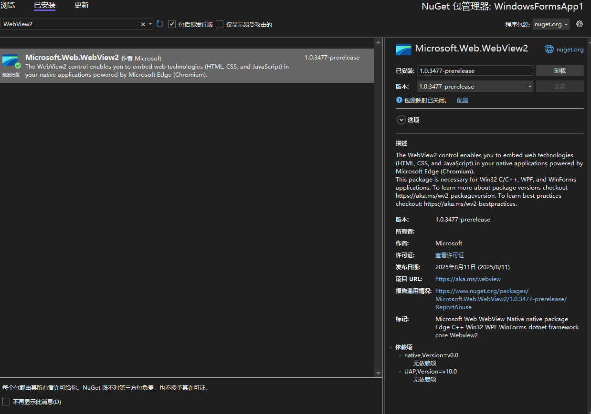Viewport: 591px width, 414px height.
Task: Click the disabled Update button
Action: coord(559,86)
